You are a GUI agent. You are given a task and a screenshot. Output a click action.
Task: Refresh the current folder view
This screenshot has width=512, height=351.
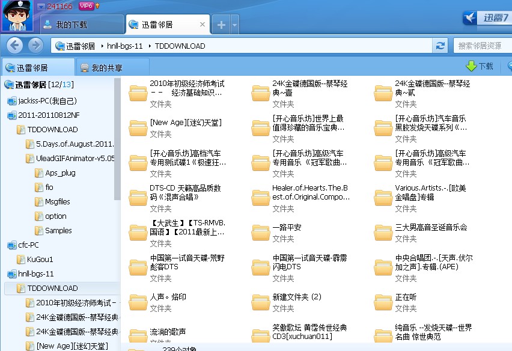coord(440,44)
